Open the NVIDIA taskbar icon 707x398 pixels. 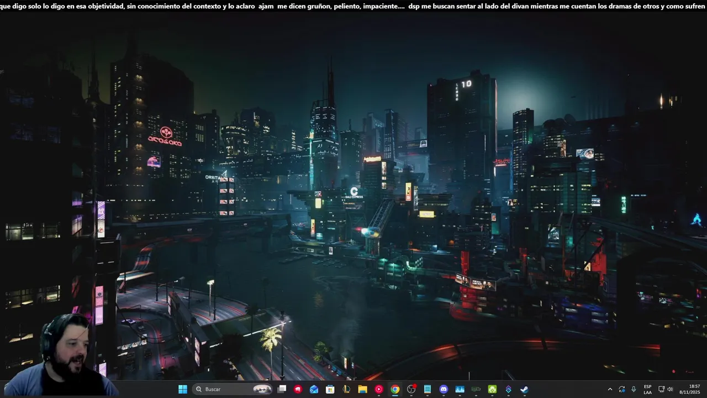click(x=476, y=389)
